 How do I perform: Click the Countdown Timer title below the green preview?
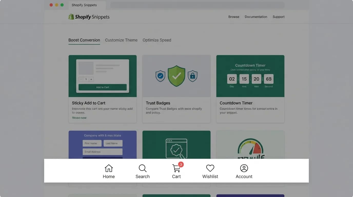236,103
